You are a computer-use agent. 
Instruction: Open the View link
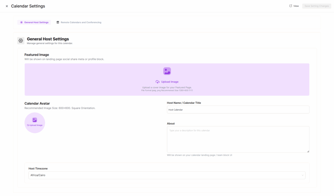[296, 6]
